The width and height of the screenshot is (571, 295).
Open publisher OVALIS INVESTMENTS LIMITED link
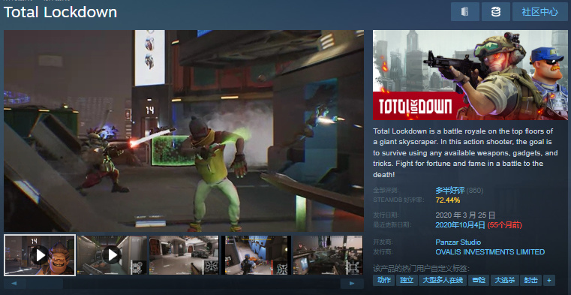point(490,251)
